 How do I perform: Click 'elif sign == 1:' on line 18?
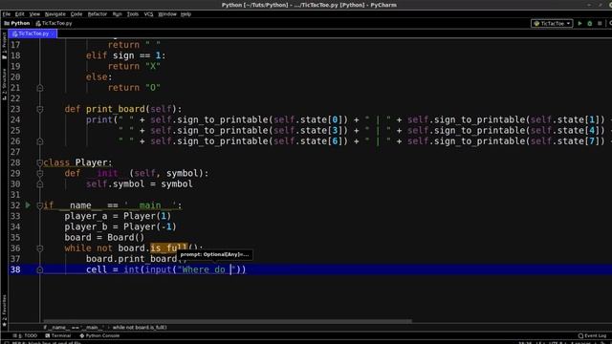click(126, 55)
